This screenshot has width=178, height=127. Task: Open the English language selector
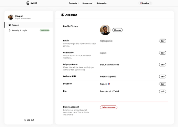click(x=145, y=3)
